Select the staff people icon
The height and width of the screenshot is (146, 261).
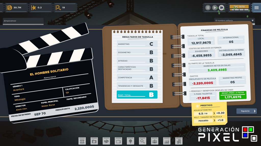click(x=154, y=140)
